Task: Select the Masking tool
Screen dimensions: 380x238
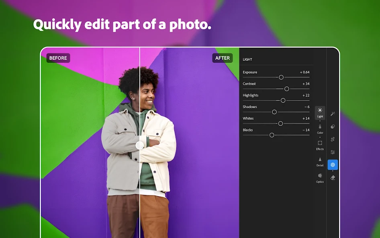Action: [333, 164]
